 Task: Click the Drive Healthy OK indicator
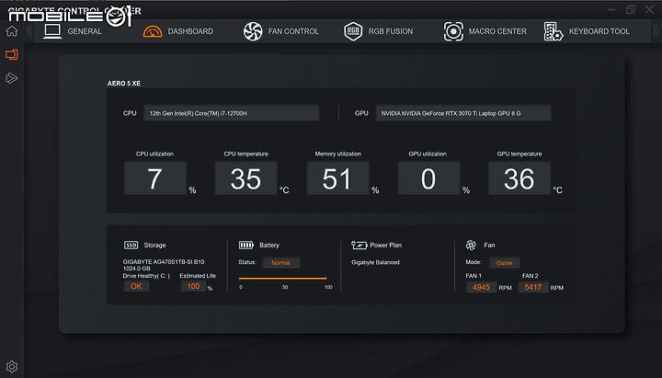pos(136,286)
